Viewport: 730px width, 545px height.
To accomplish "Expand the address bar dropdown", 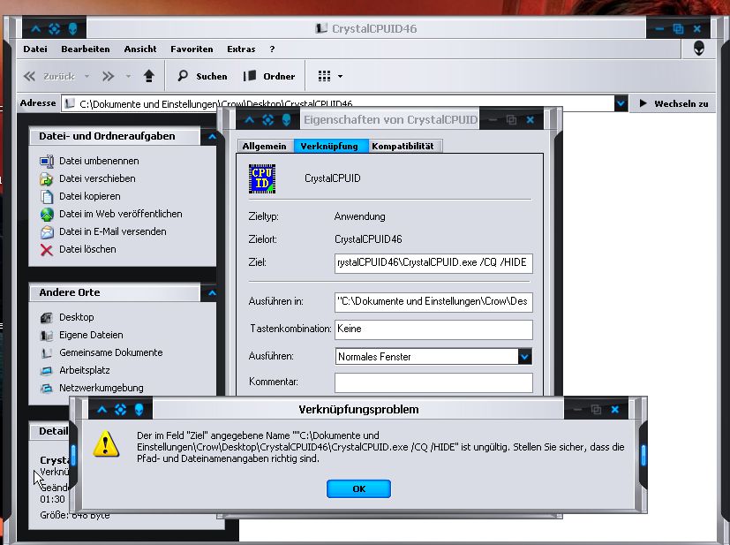I will [621, 103].
